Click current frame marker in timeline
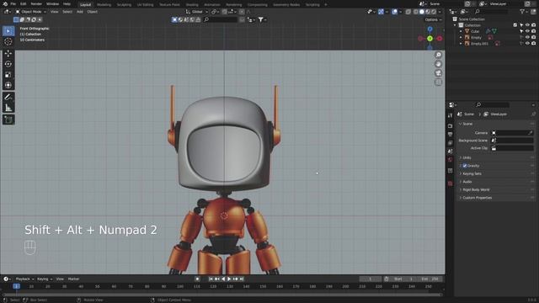Screen dimensions: 539x303 coord(16,286)
